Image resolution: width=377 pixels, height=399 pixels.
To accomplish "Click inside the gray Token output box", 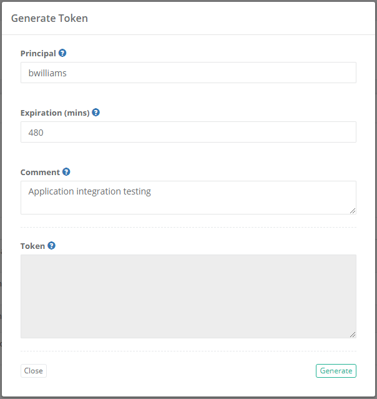I will click(x=188, y=296).
